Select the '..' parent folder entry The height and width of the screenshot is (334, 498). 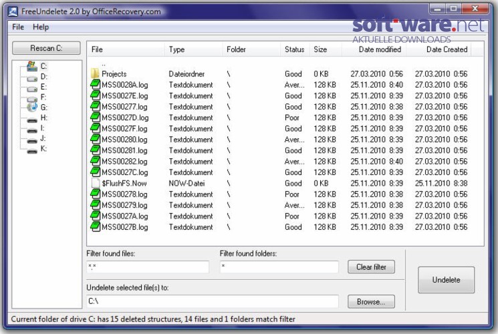click(x=104, y=65)
